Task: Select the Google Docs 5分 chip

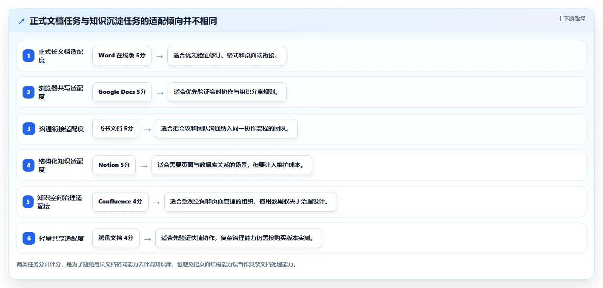Action: [122, 92]
